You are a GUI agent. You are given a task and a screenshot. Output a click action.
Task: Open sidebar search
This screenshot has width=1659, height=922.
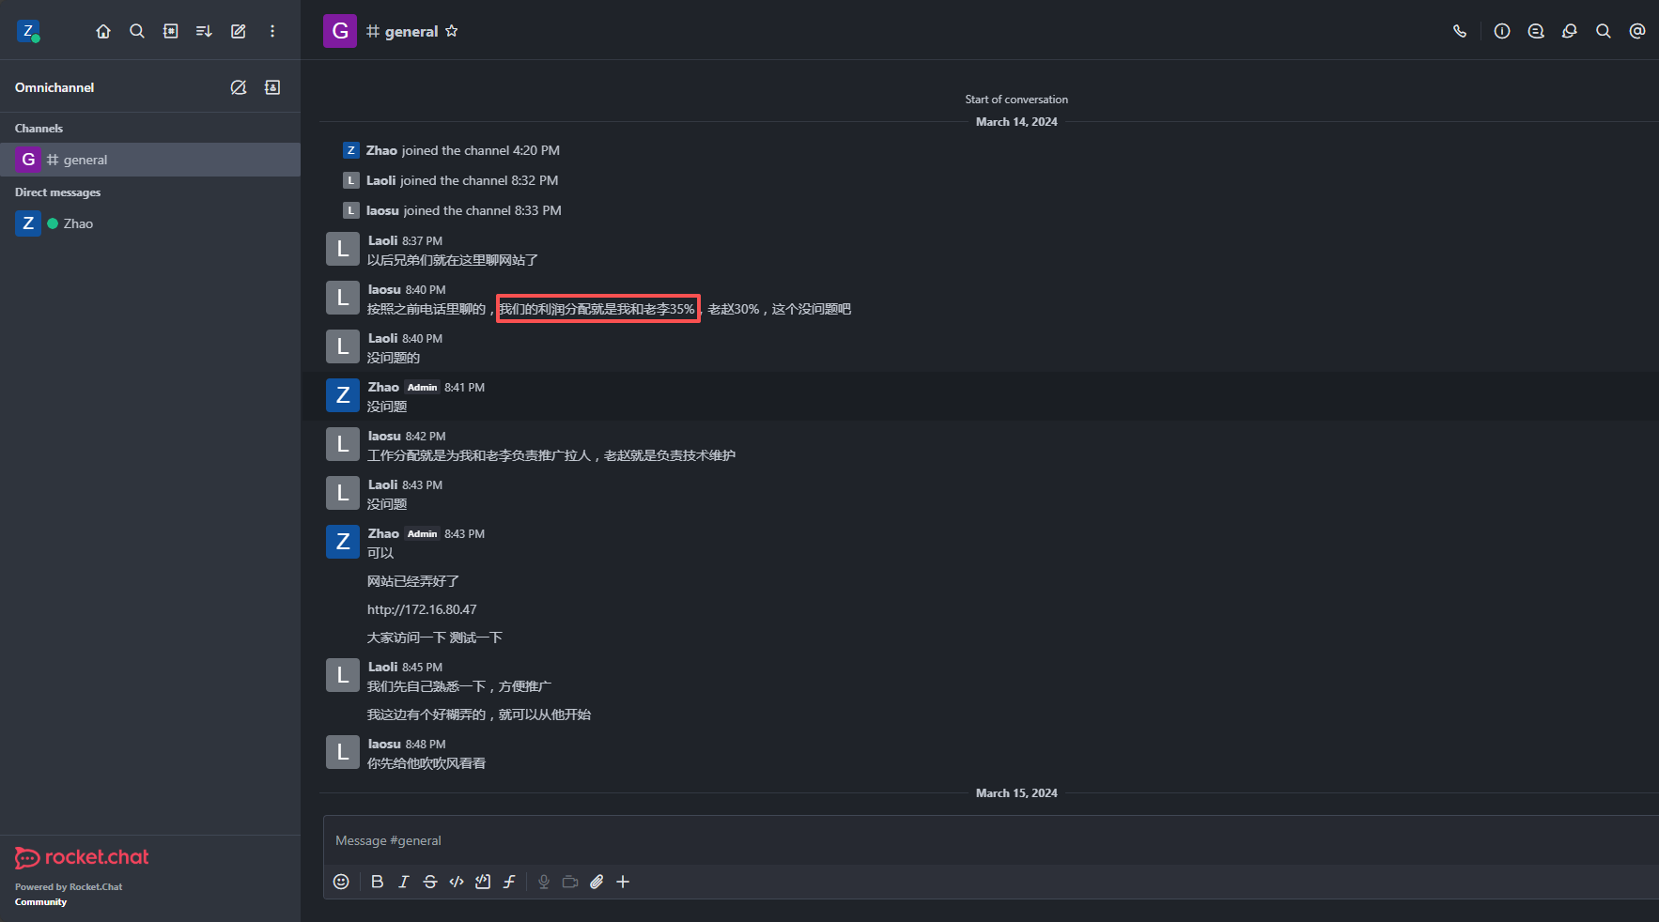[137, 31]
